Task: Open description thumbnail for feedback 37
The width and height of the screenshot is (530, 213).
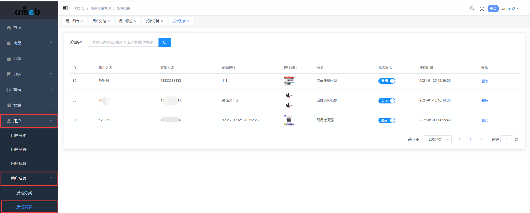Action: coord(289,120)
